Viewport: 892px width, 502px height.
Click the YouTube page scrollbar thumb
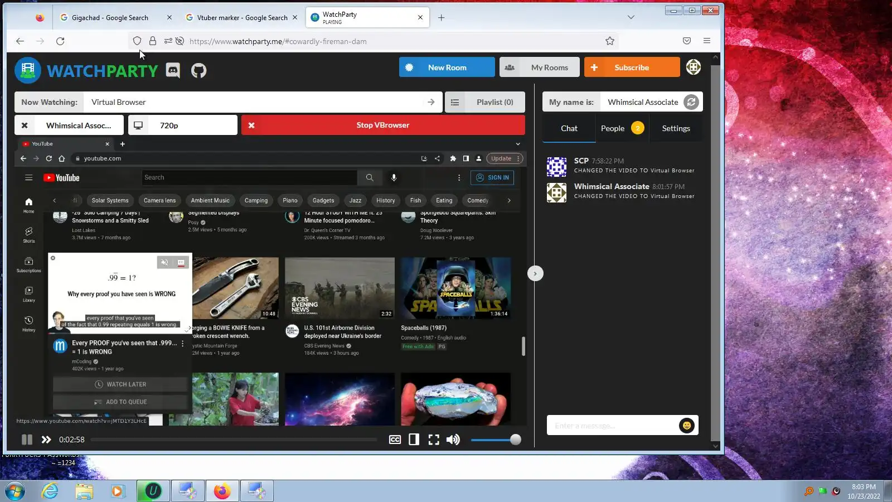pos(523,346)
